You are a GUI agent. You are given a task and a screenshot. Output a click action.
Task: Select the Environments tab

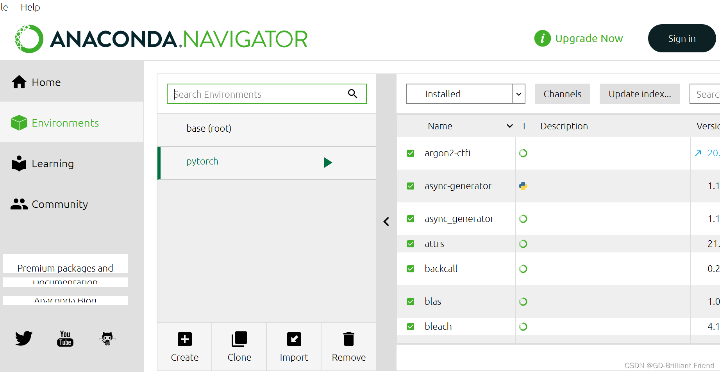point(72,123)
